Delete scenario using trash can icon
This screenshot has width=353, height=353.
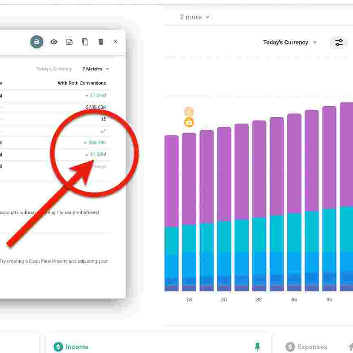pyautogui.click(x=101, y=42)
